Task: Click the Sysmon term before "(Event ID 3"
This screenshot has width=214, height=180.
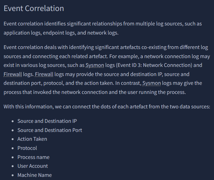Action: (95, 65)
